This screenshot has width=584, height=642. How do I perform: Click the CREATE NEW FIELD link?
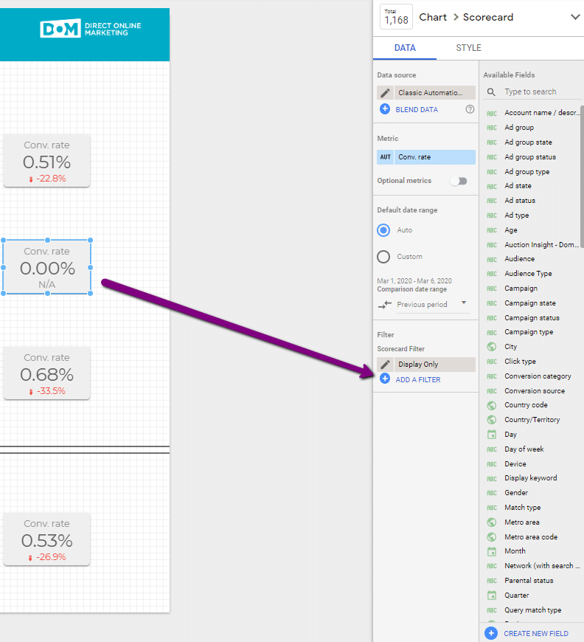[536, 633]
